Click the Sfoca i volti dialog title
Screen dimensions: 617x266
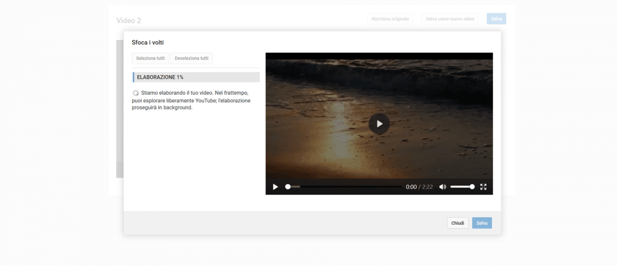point(148,42)
